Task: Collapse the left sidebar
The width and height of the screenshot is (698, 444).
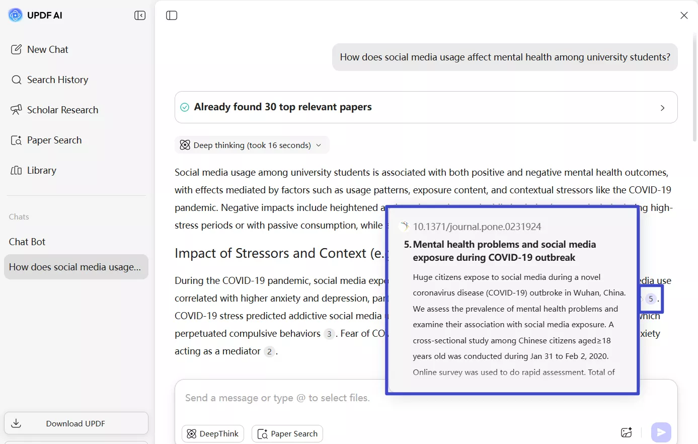Action: pyautogui.click(x=140, y=15)
